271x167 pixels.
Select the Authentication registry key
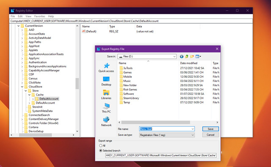coord(38,62)
